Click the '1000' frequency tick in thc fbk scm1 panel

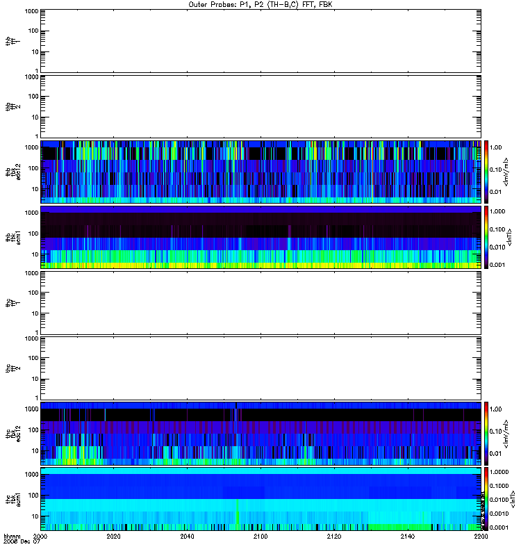pos(31,475)
